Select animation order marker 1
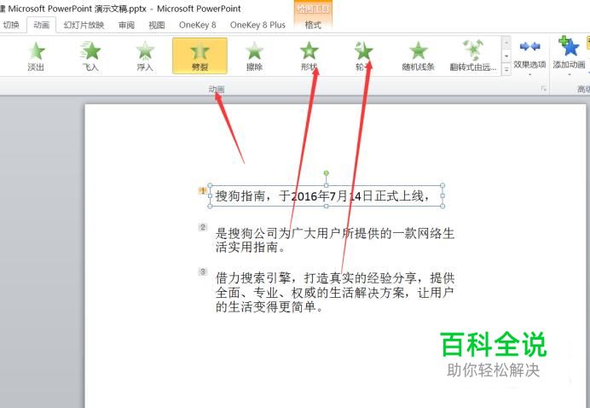 (x=202, y=191)
